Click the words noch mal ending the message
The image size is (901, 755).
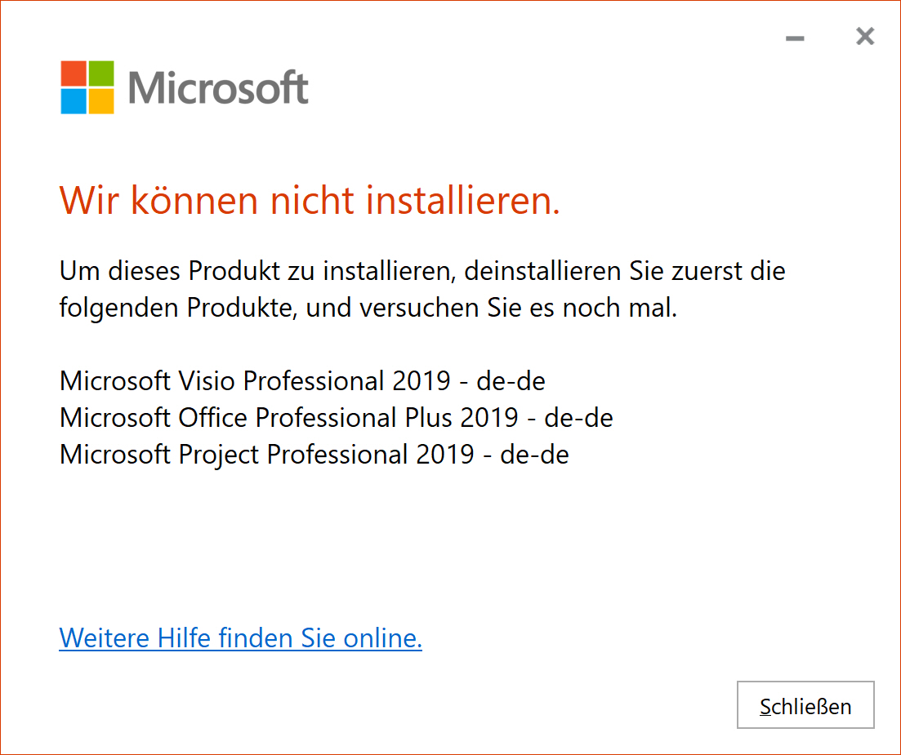click(620, 308)
